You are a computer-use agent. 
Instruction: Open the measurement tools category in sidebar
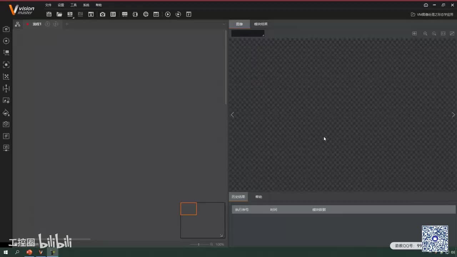coord(6,52)
